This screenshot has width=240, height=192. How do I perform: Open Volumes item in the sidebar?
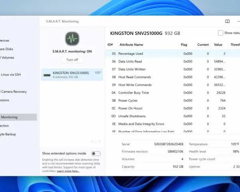click(7, 58)
